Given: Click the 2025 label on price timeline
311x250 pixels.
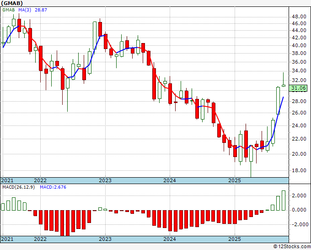Looking at the screenshot, I should pos(235,180).
